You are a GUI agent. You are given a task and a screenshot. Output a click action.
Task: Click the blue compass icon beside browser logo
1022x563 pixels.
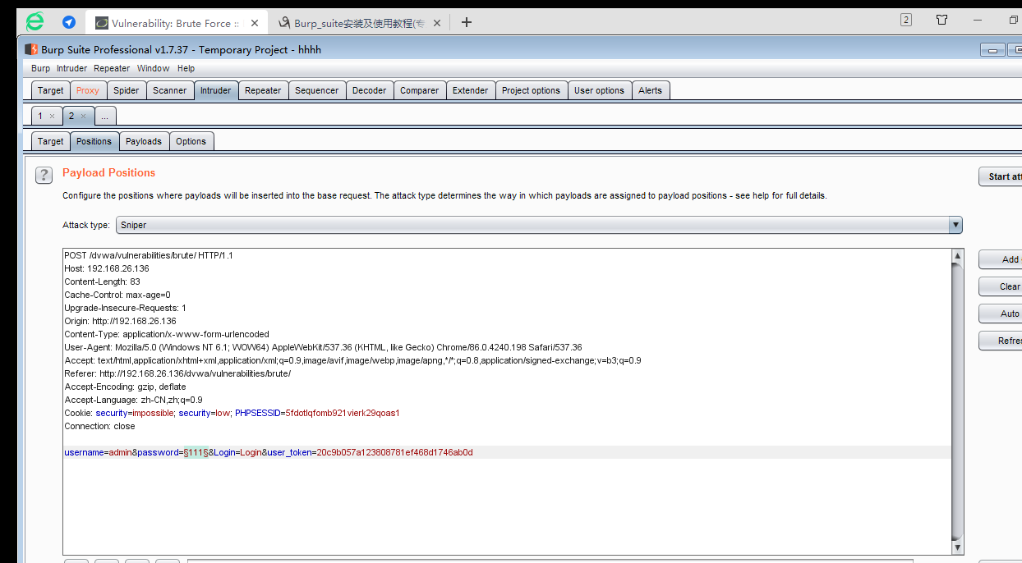69,22
